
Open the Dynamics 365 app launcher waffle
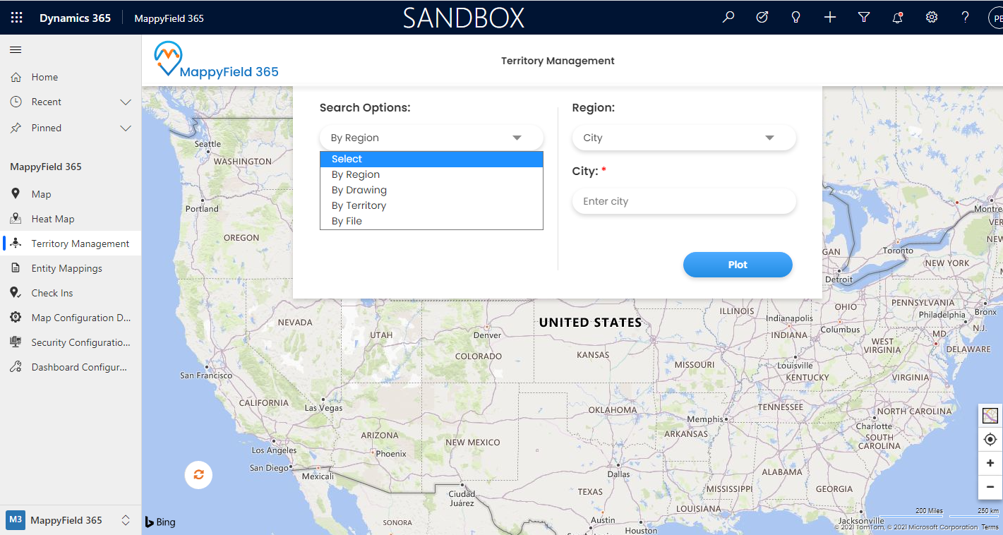[16, 18]
